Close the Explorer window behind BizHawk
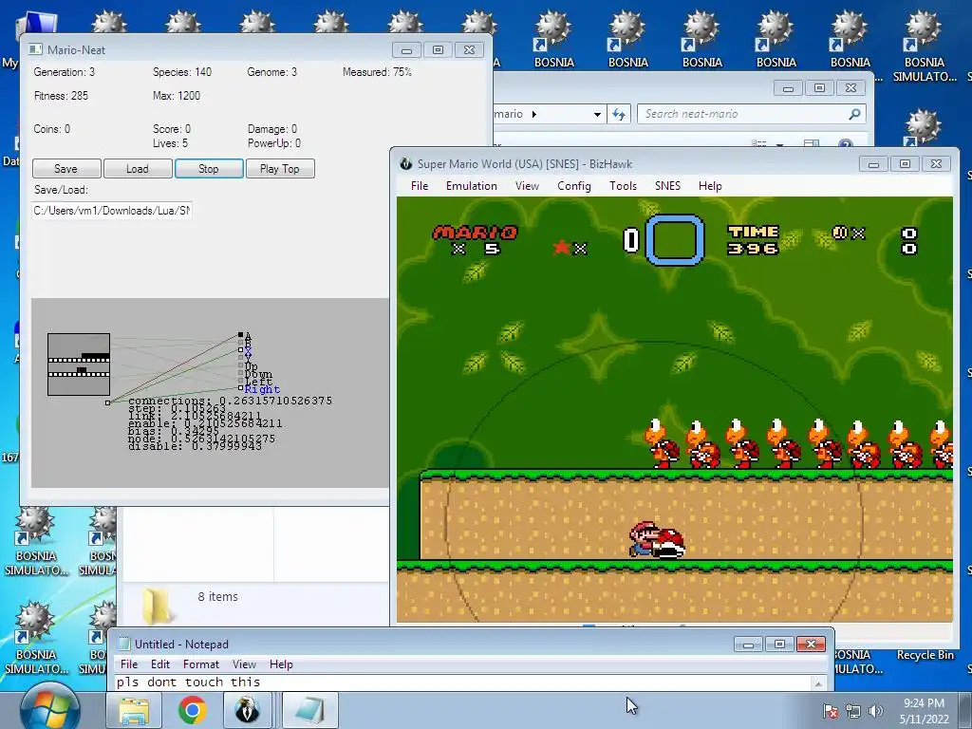 click(x=851, y=88)
